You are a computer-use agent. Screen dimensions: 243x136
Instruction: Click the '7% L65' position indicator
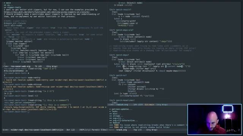click(38, 66)
